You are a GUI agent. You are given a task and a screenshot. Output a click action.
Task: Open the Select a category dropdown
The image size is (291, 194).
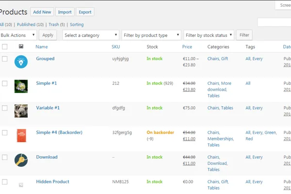tap(91, 35)
